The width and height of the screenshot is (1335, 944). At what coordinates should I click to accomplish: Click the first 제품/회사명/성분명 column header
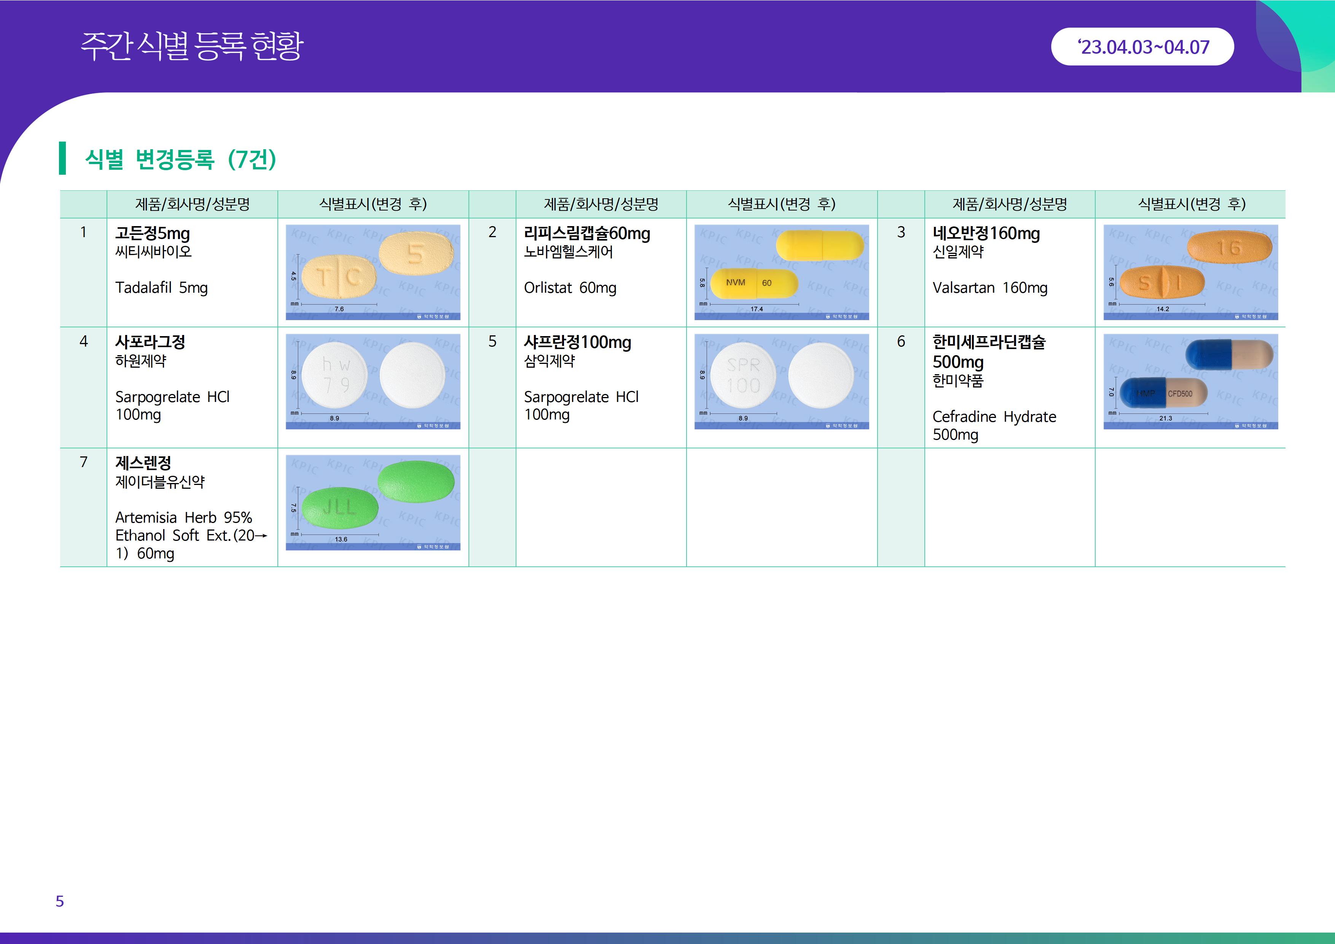click(x=192, y=204)
